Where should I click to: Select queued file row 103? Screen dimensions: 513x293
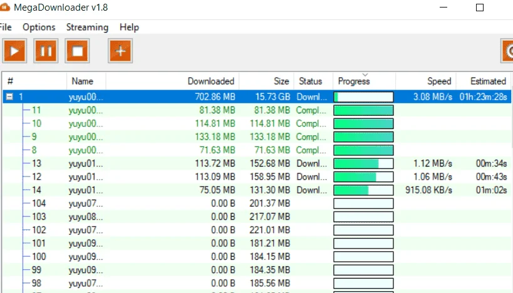coord(257,217)
